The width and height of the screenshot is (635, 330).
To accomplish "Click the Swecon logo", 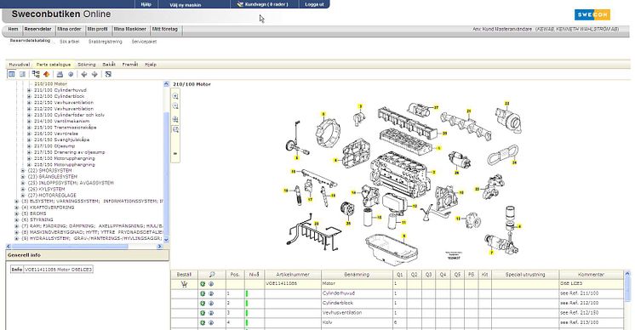I will (x=592, y=14).
